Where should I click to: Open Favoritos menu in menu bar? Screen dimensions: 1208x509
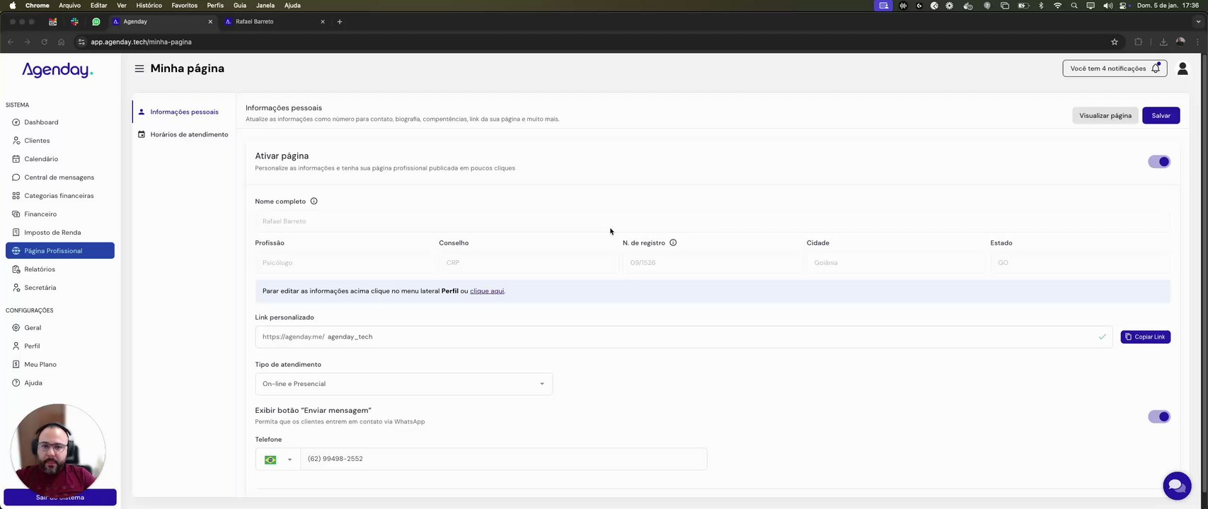pos(184,5)
